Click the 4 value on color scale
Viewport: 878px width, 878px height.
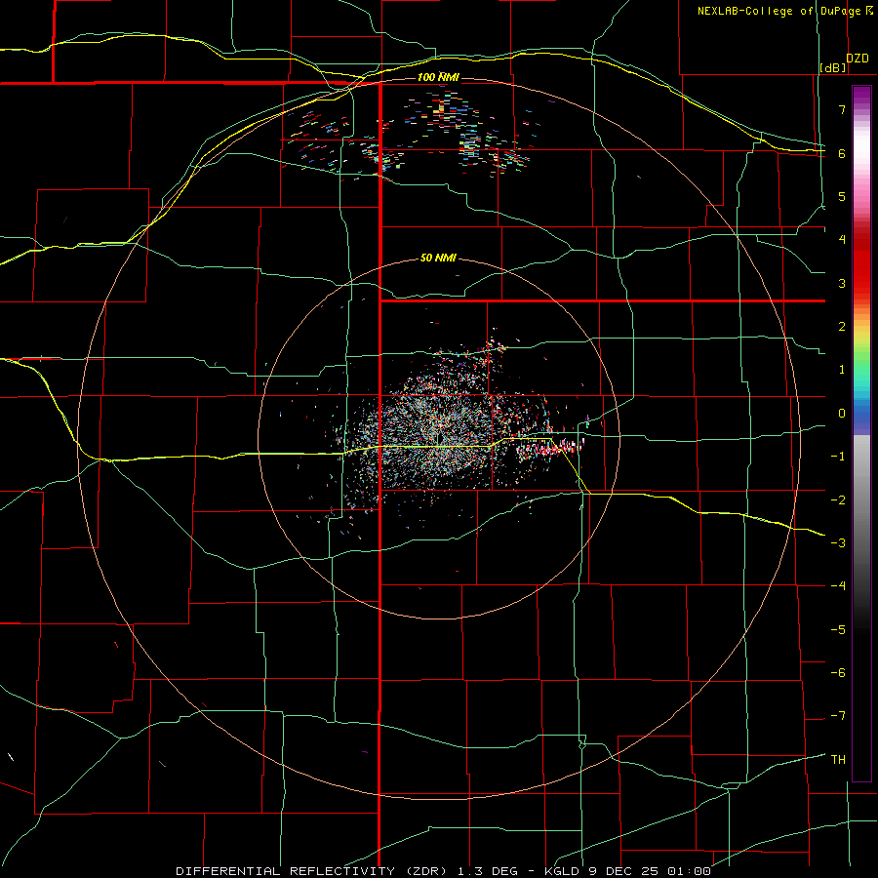coord(842,239)
